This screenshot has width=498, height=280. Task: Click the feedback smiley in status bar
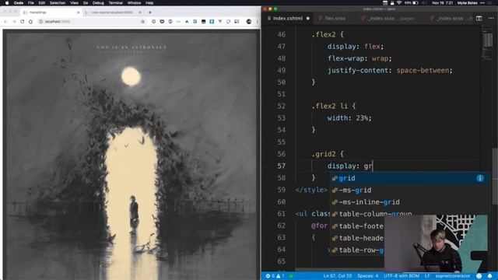coord(479,276)
